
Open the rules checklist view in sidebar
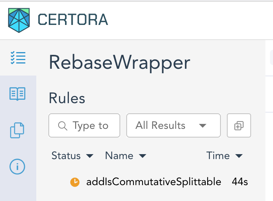tap(18, 58)
